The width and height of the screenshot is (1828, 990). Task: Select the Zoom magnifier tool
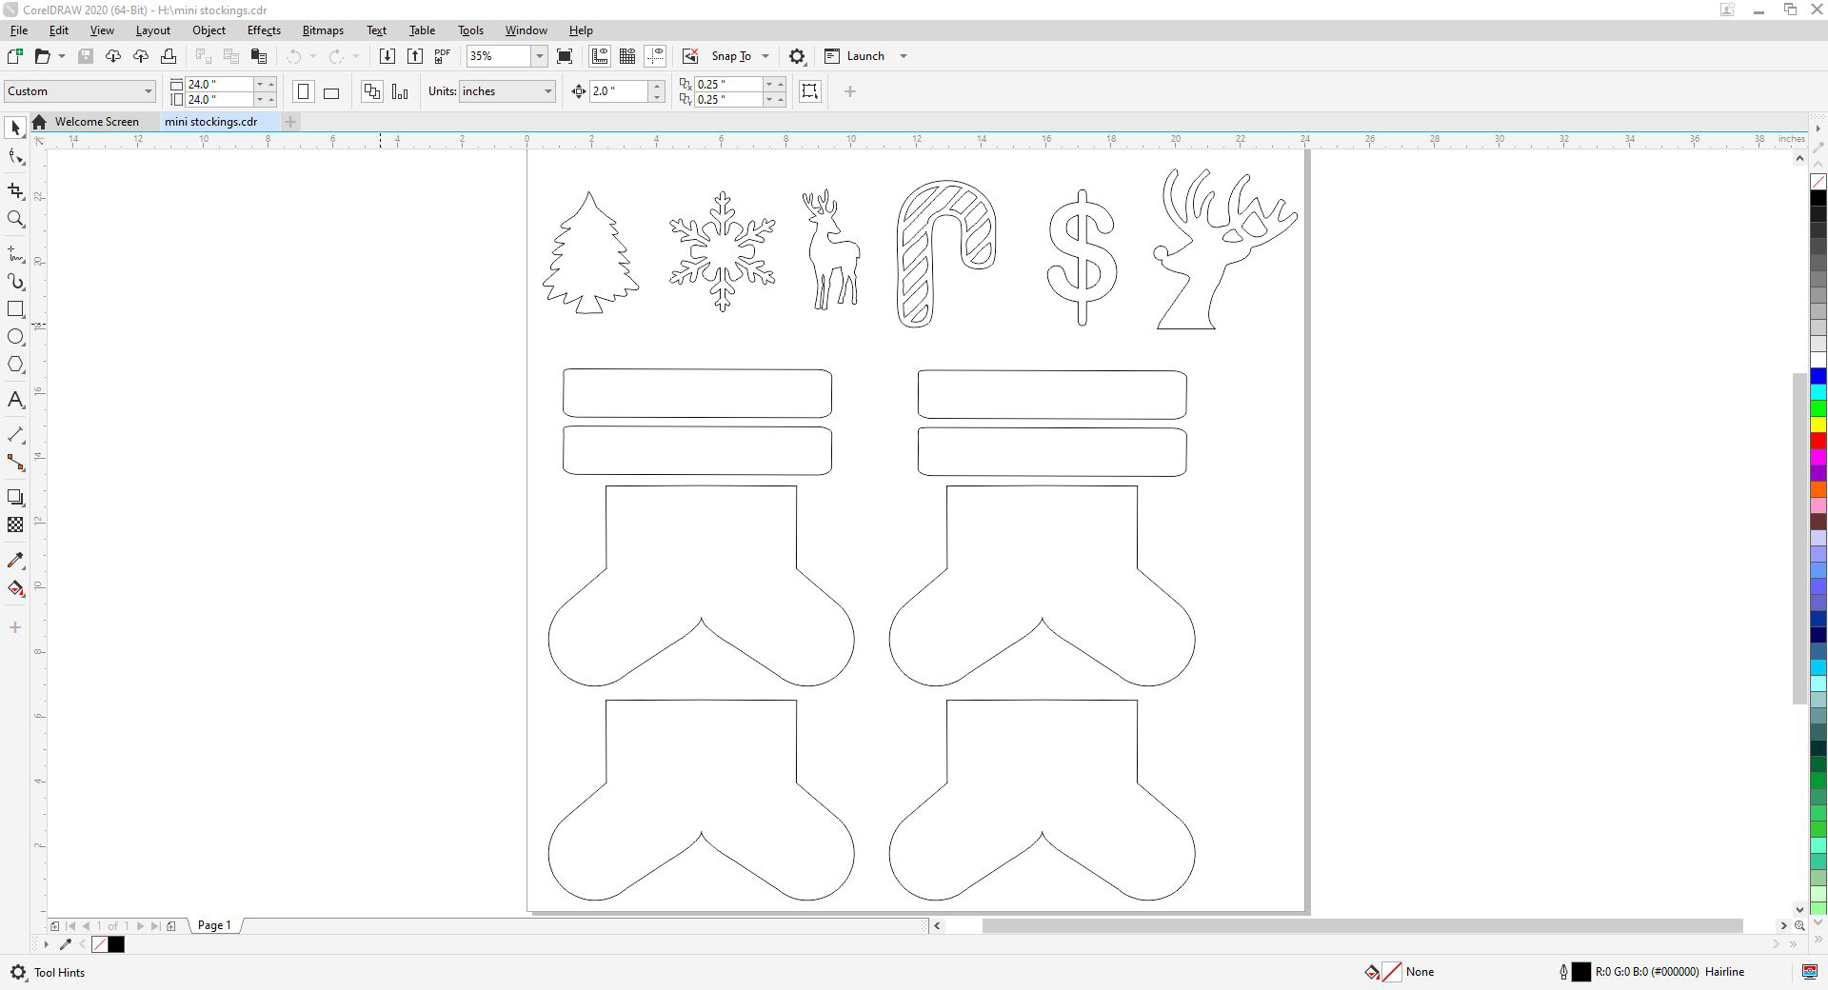(x=15, y=219)
